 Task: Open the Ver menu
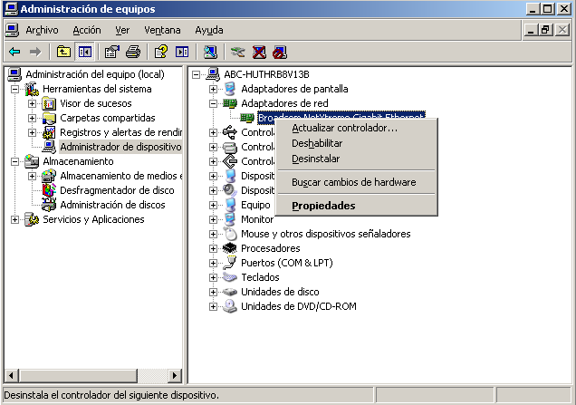pyautogui.click(x=122, y=30)
